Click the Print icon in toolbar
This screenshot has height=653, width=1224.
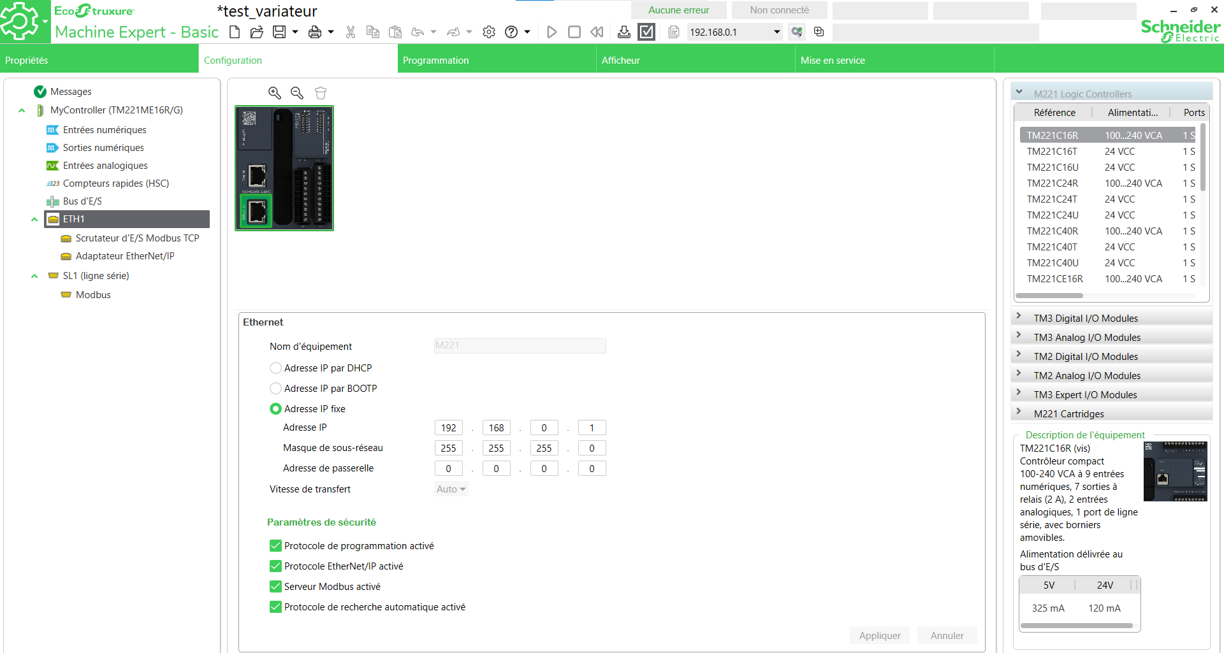click(x=315, y=32)
